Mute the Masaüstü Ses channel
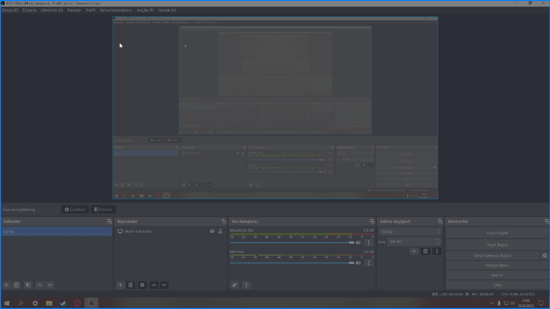Image resolution: width=550 pixels, height=309 pixels. (358, 243)
